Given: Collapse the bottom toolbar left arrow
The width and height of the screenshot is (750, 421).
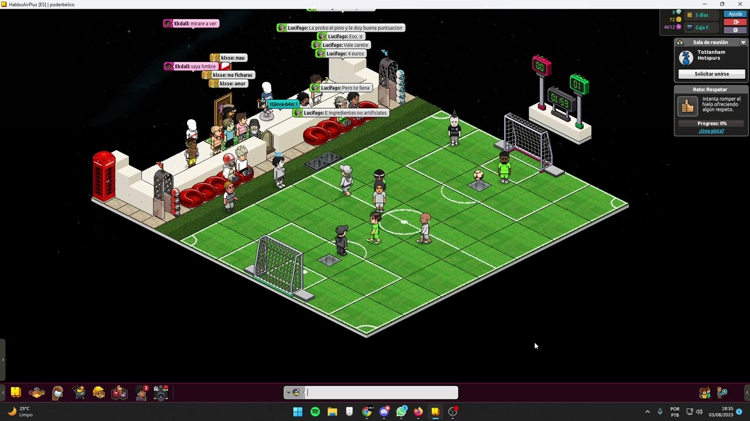Looking at the screenshot, I should click(2, 392).
